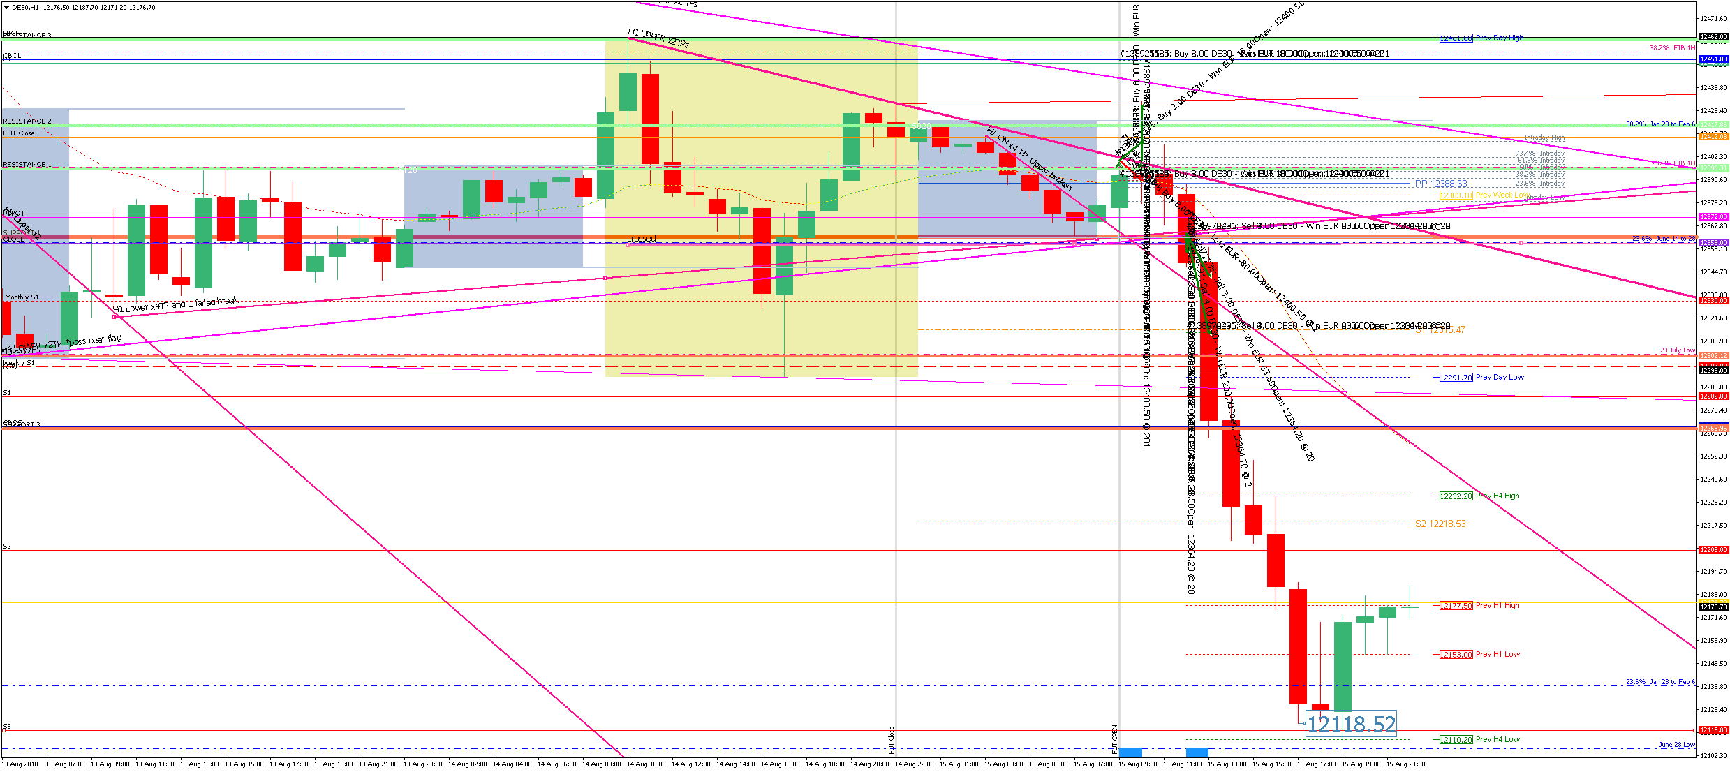Select the FUT close vertical line label
This screenshot has width=1730, height=772.
(892, 741)
